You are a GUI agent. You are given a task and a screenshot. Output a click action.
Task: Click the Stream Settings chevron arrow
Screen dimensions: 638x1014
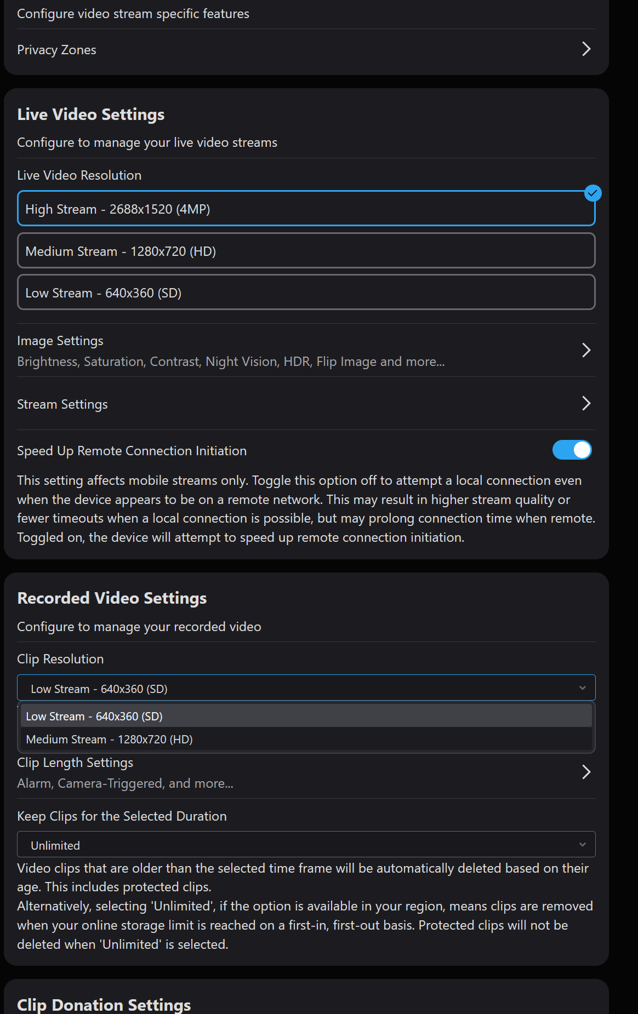click(x=586, y=404)
